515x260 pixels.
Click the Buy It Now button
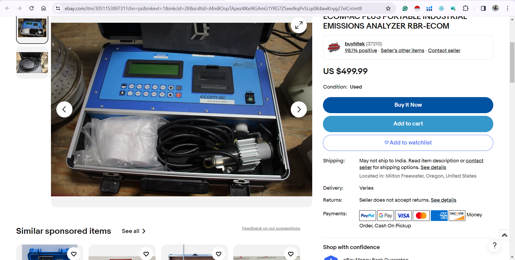coord(408,105)
